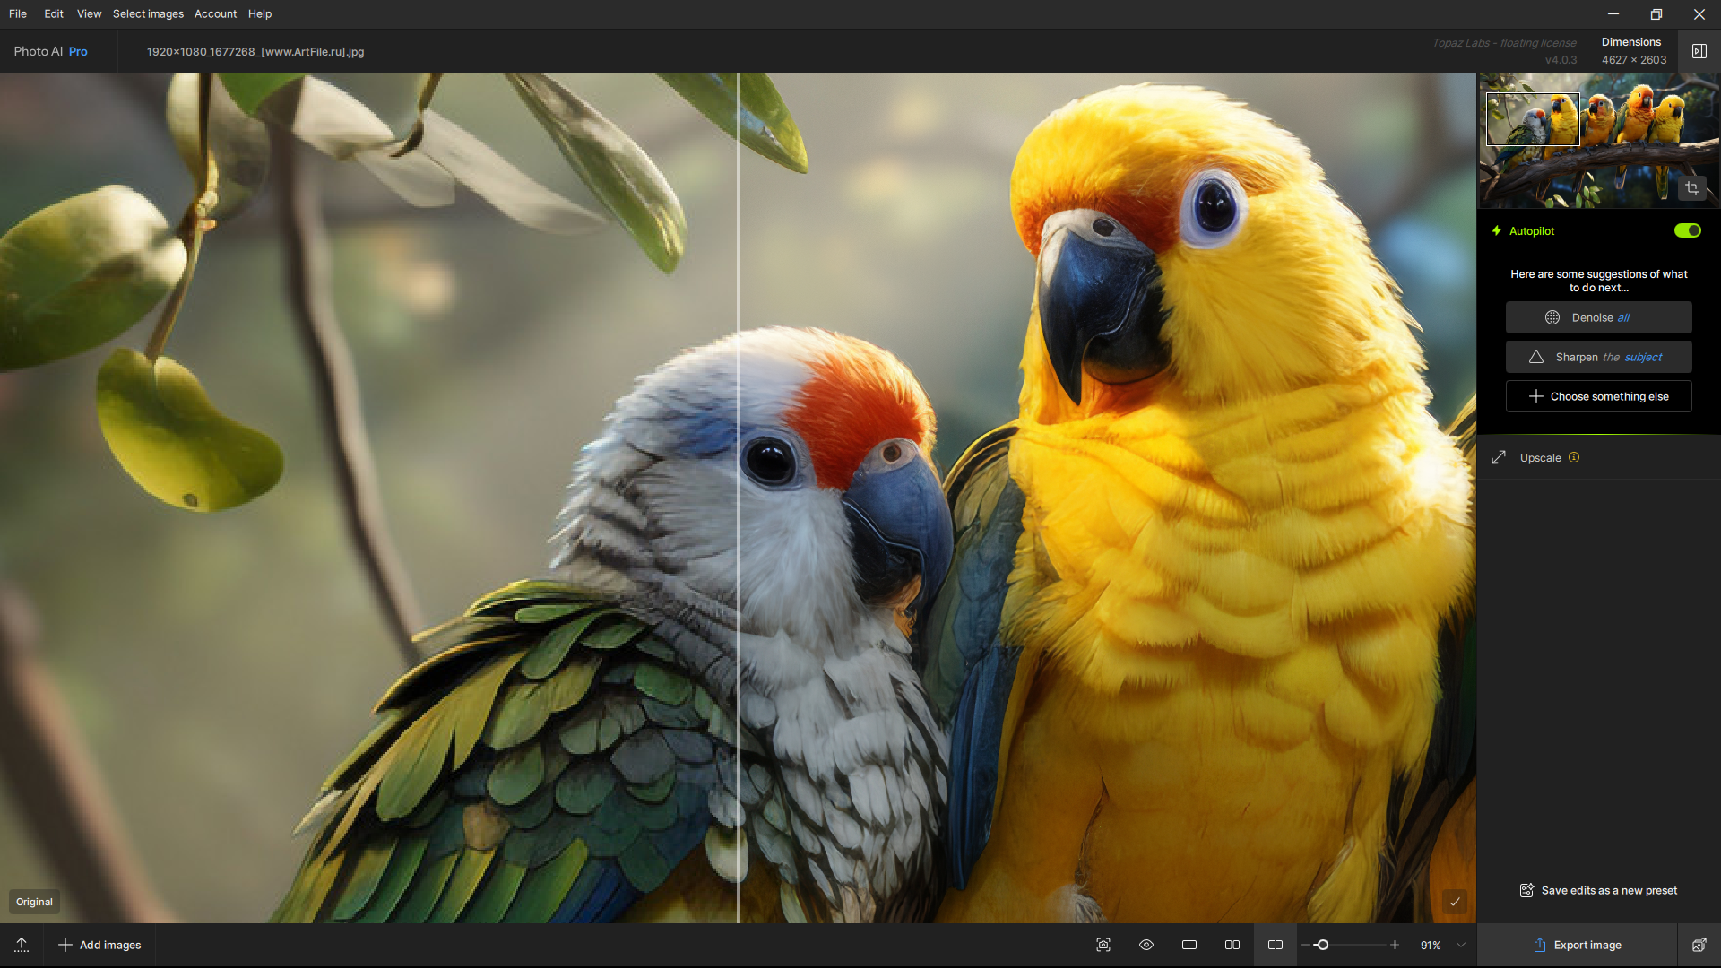1721x968 pixels.
Task: Open the Help menu
Action: point(260,13)
